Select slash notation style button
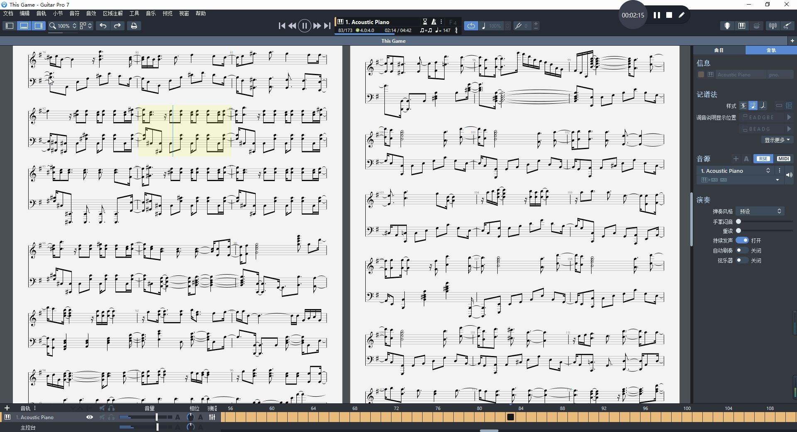Image resolution: width=797 pixels, height=432 pixels. pyautogui.click(x=763, y=106)
